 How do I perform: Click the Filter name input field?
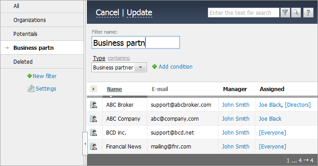pyautogui.click(x=136, y=43)
